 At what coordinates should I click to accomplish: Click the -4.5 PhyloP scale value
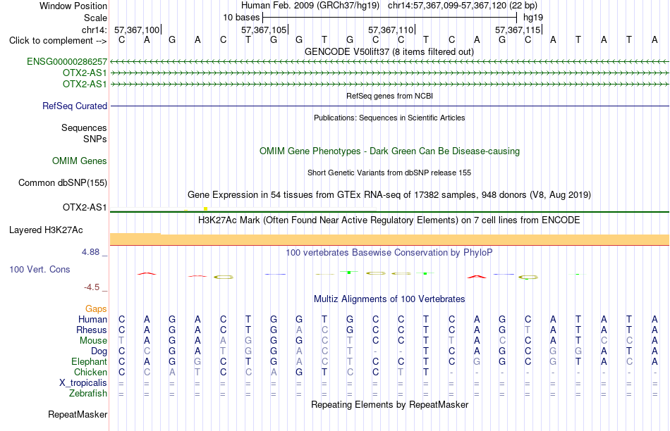click(92, 287)
